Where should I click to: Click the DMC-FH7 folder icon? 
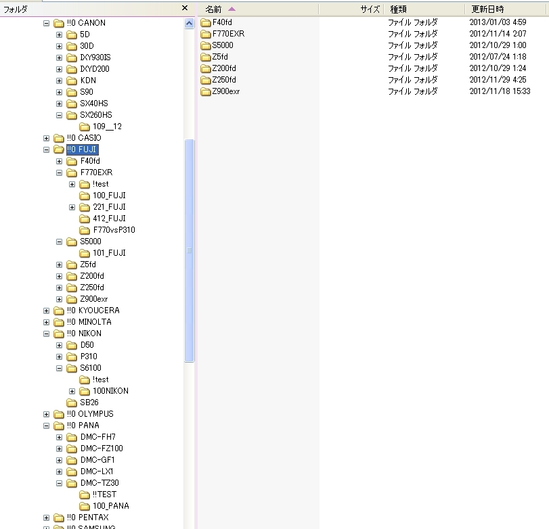(72, 437)
